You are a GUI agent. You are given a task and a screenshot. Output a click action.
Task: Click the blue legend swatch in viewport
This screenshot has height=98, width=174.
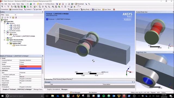(x=47, y=19)
